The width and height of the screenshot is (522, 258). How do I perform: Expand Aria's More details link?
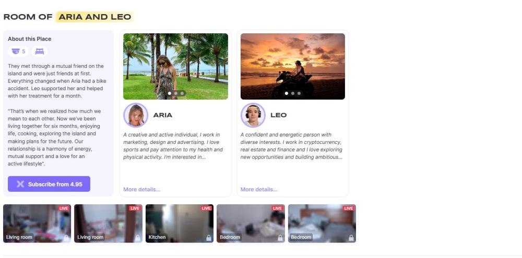[x=142, y=189]
